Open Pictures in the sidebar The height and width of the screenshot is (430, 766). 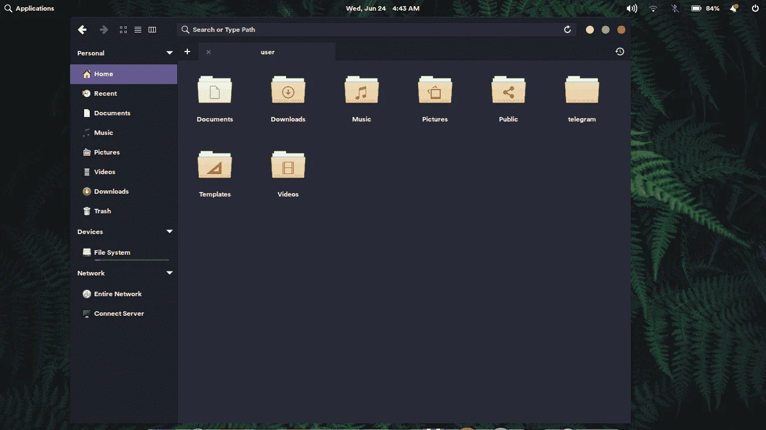123,152
